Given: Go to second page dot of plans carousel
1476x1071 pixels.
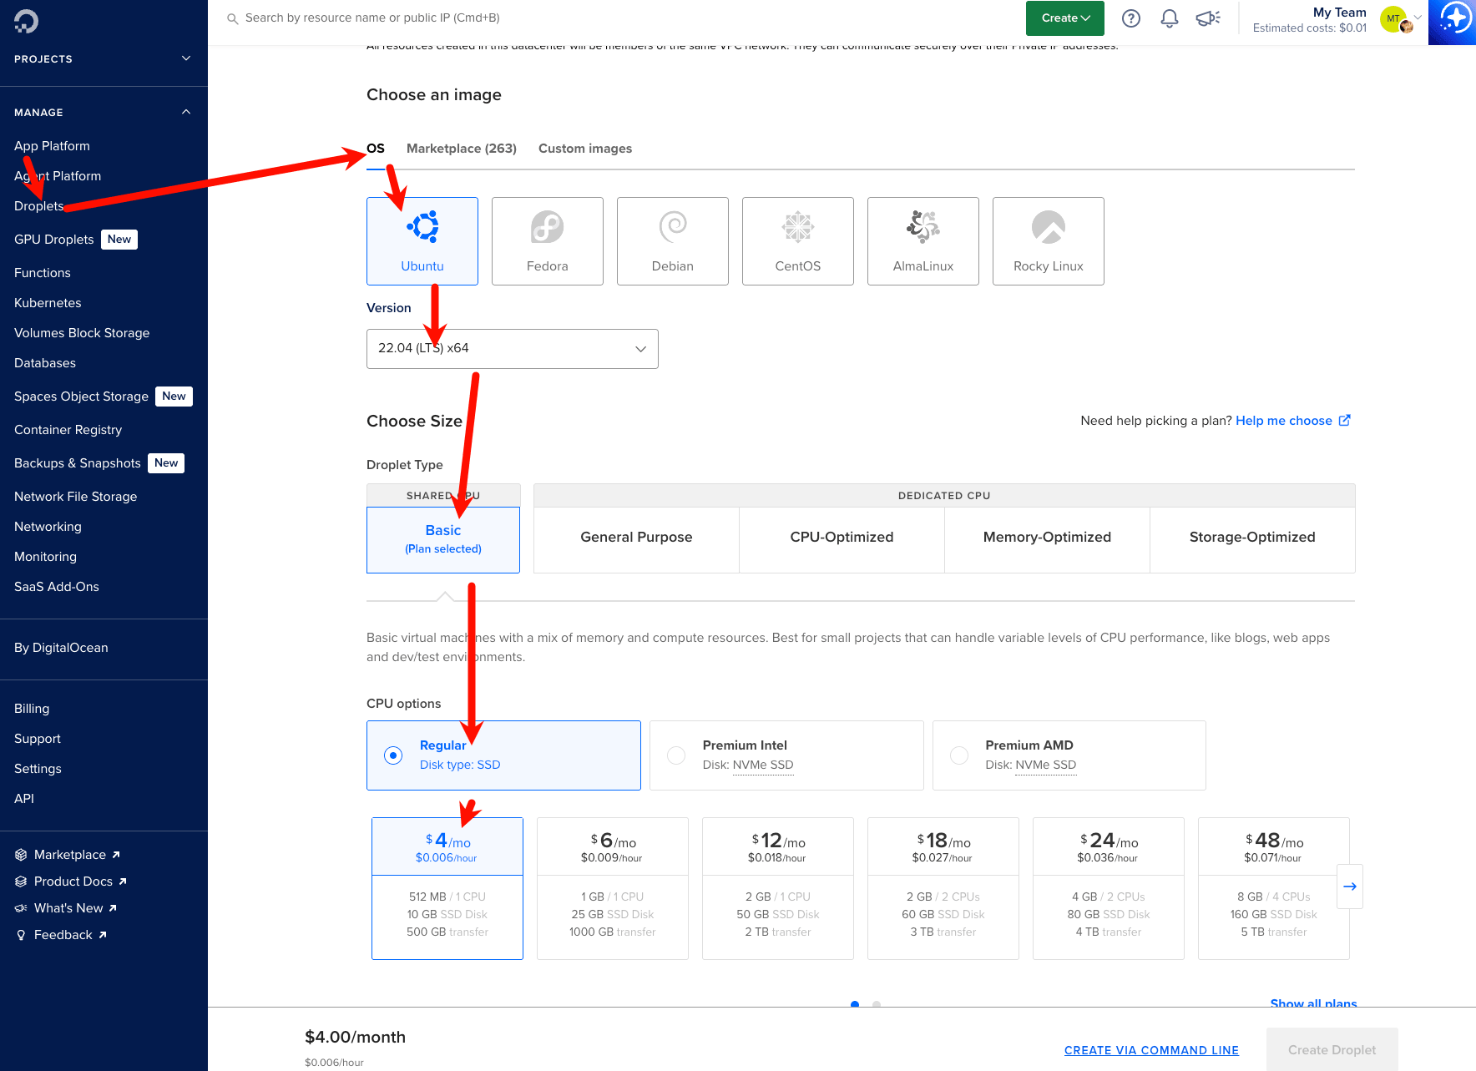Looking at the screenshot, I should [x=877, y=1004].
